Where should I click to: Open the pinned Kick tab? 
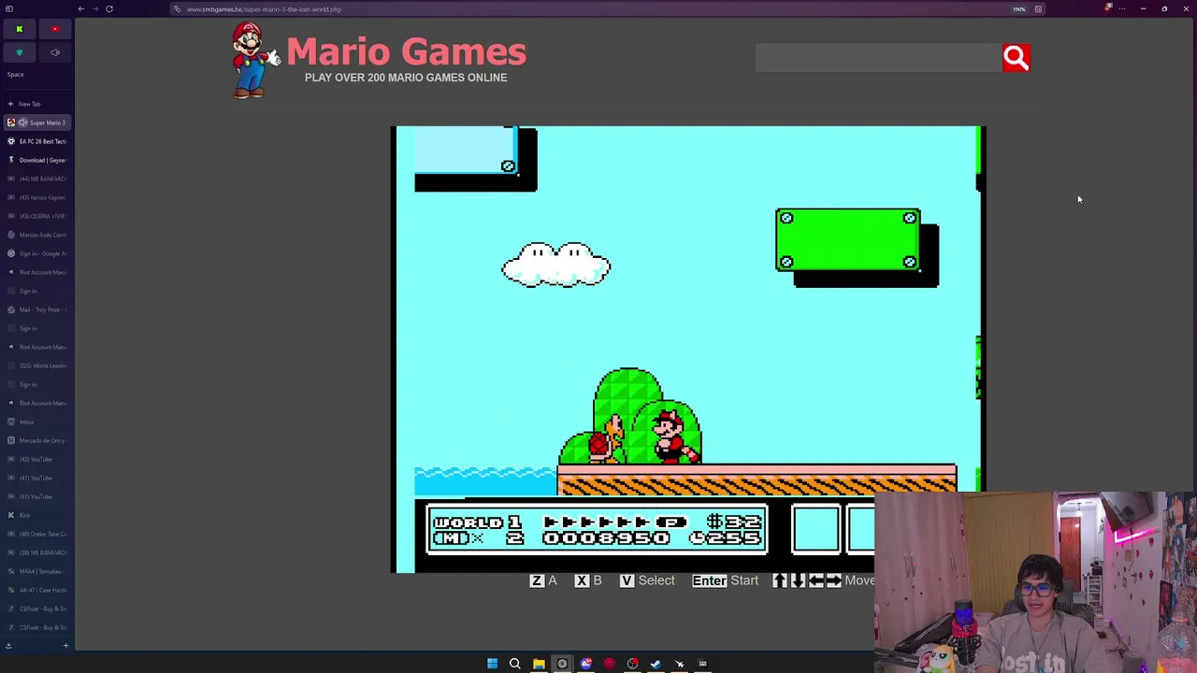point(19,30)
